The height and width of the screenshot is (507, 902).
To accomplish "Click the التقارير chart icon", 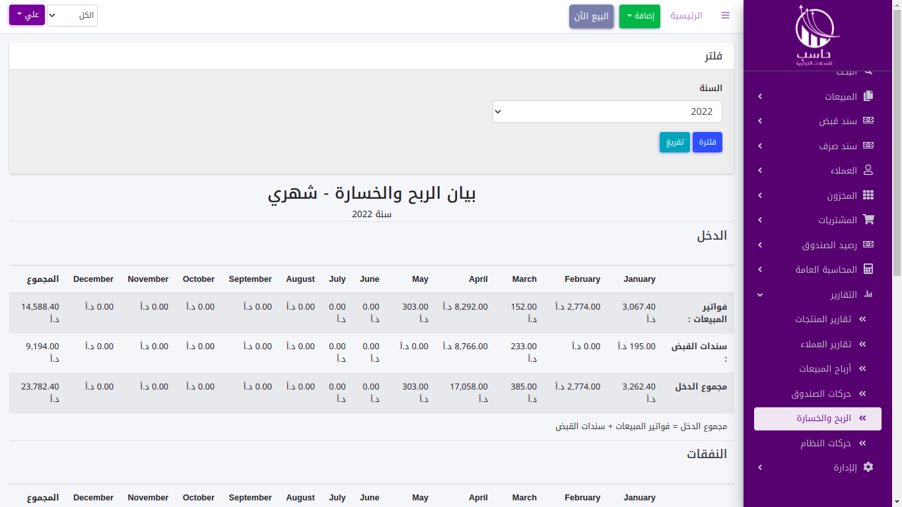I will pos(868,294).
